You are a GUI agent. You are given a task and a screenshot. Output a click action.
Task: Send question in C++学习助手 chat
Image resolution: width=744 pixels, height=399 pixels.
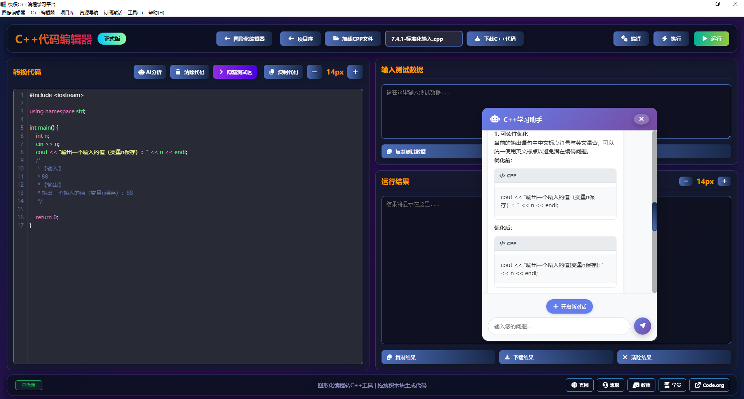(x=643, y=326)
